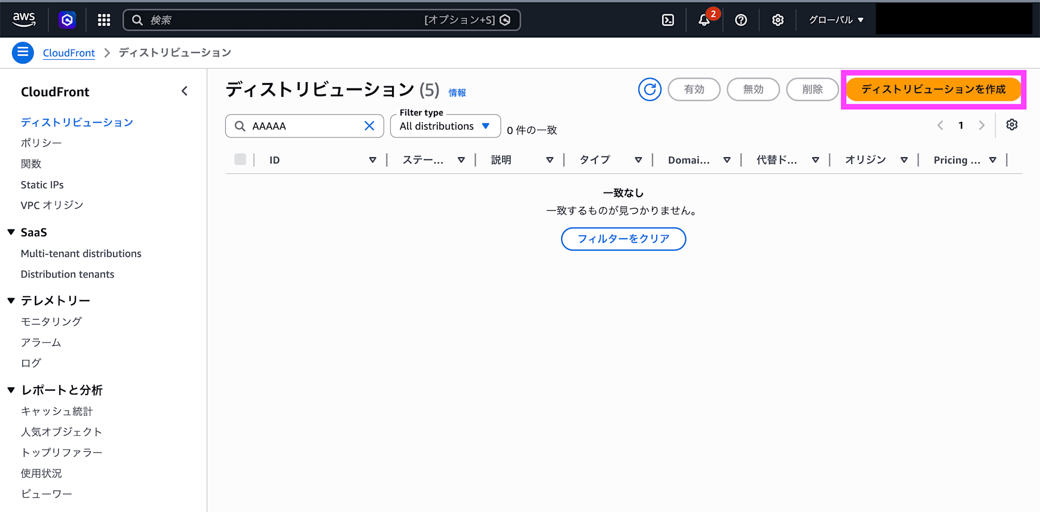
Task: Collapse the SaaS sidebar section
Action: (11, 232)
